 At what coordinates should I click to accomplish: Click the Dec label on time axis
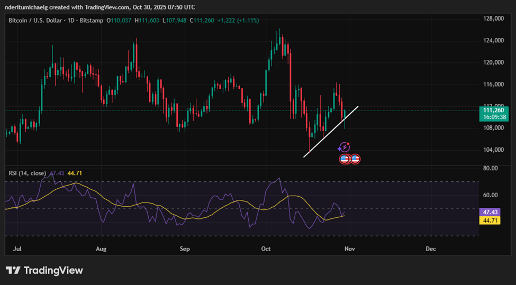click(x=431, y=249)
